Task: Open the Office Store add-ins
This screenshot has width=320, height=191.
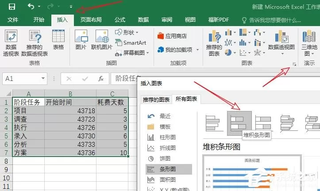Action: click(172, 36)
